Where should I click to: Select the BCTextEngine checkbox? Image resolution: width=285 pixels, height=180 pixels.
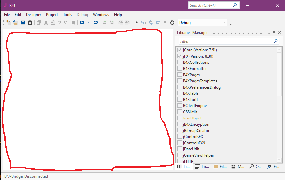coord(180,105)
